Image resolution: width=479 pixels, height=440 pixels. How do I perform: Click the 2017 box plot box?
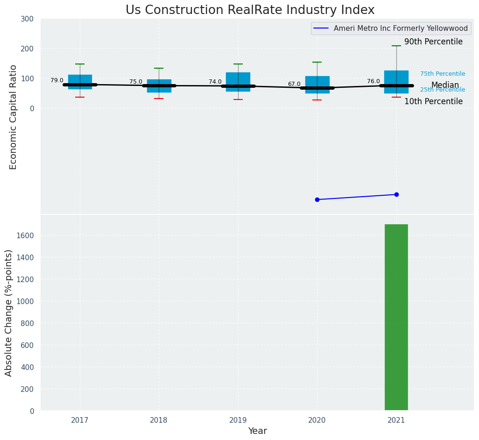tap(80, 79)
